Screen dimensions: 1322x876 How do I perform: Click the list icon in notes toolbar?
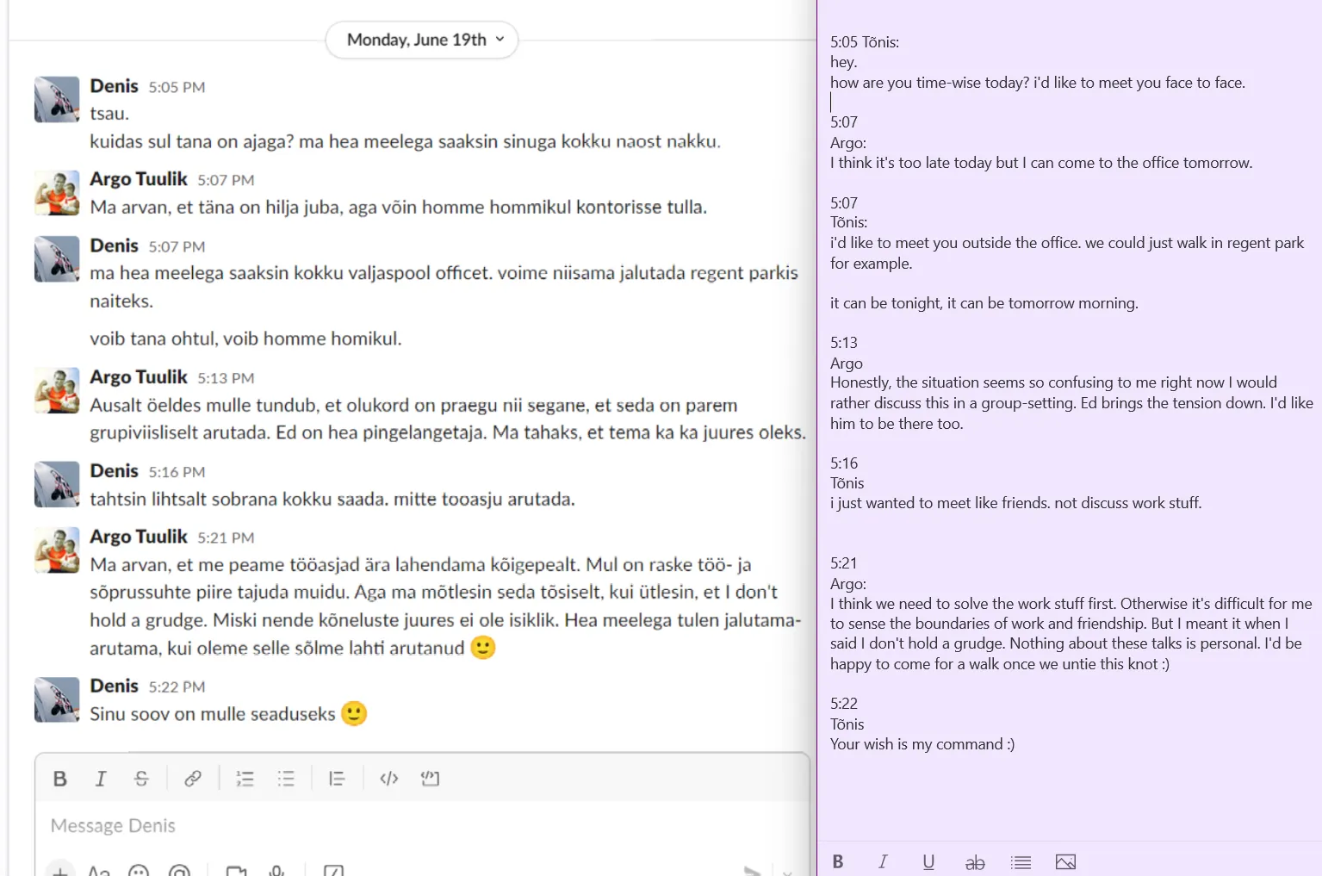click(x=1021, y=861)
